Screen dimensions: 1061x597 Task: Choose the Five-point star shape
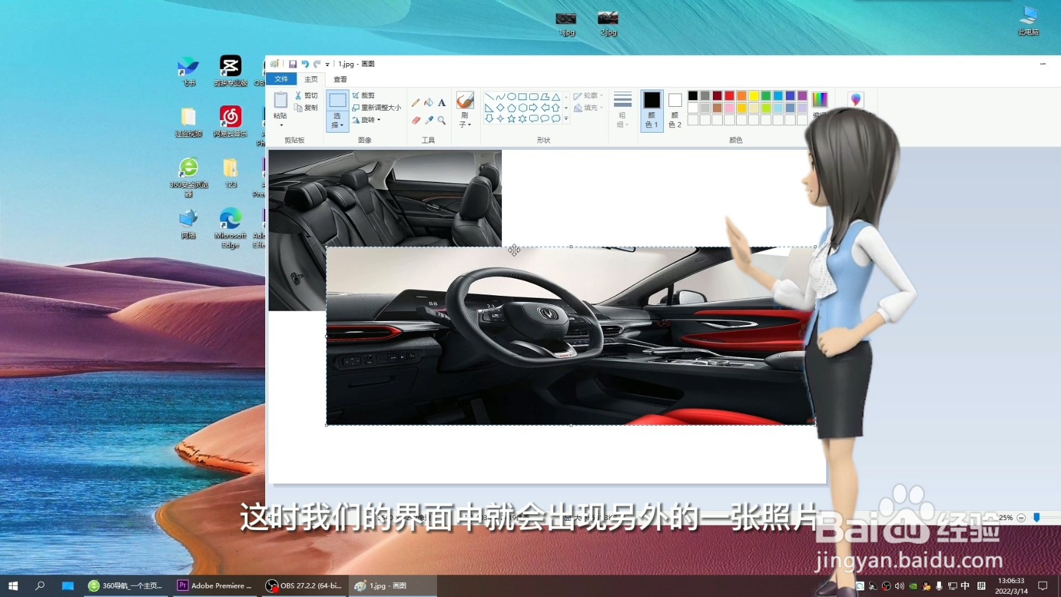pos(511,119)
